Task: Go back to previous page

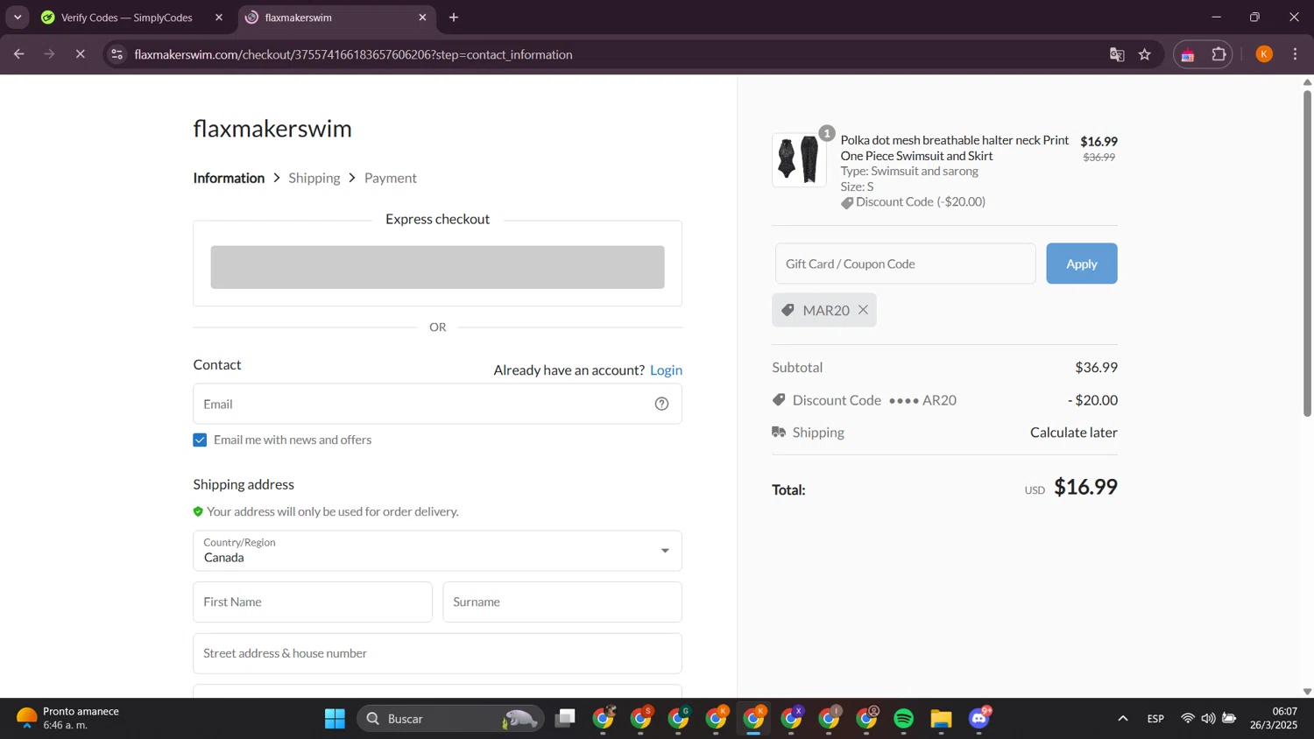Action: click(x=19, y=54)
